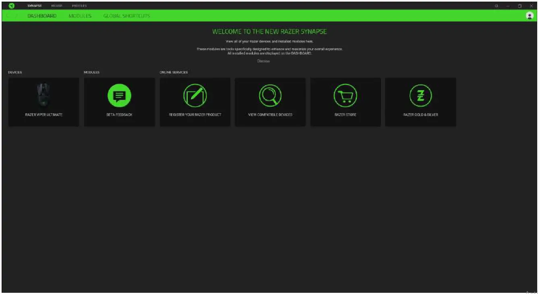Open the Razer Store shopping cart icon

346,95
